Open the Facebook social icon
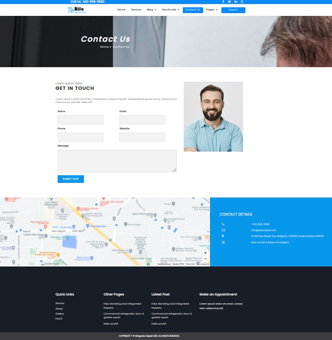 coord(223,2)
